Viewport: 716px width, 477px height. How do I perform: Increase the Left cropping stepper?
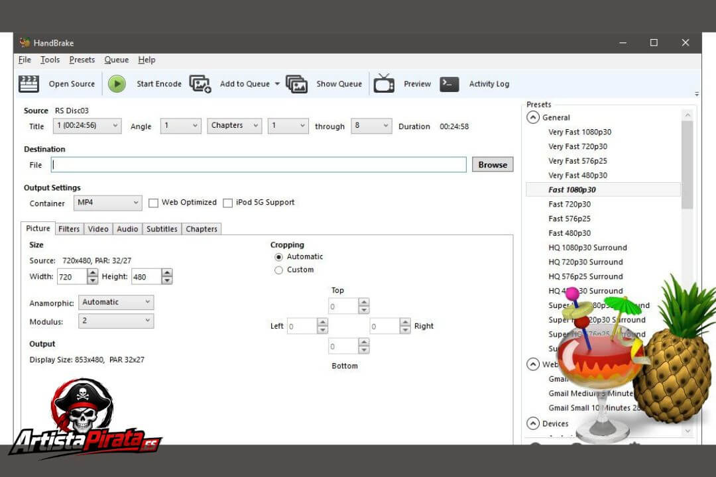coord(322,322)
